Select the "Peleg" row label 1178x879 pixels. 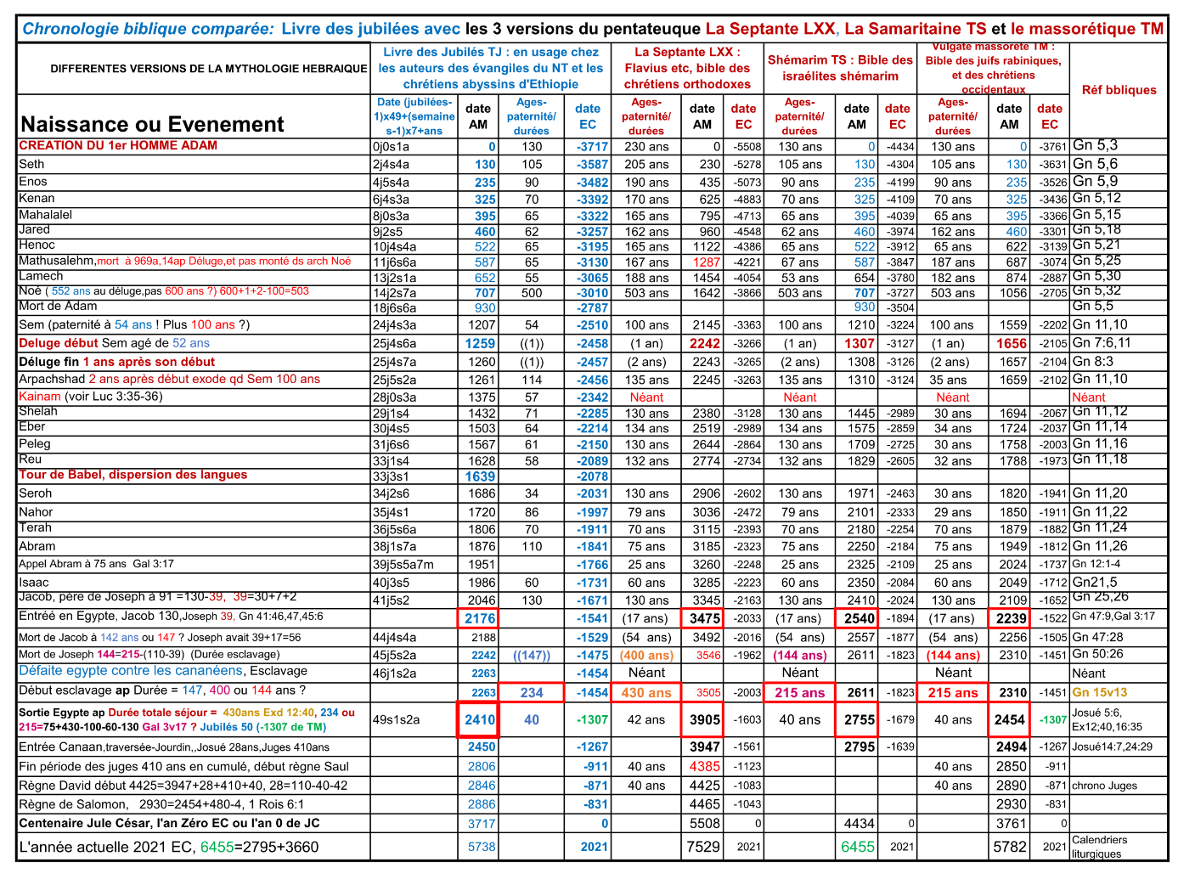pos(35,443)
